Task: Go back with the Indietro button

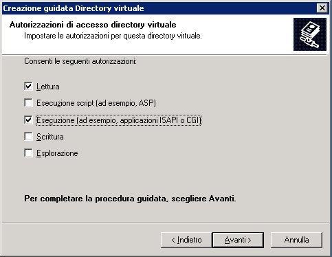Action: (186, 240)
